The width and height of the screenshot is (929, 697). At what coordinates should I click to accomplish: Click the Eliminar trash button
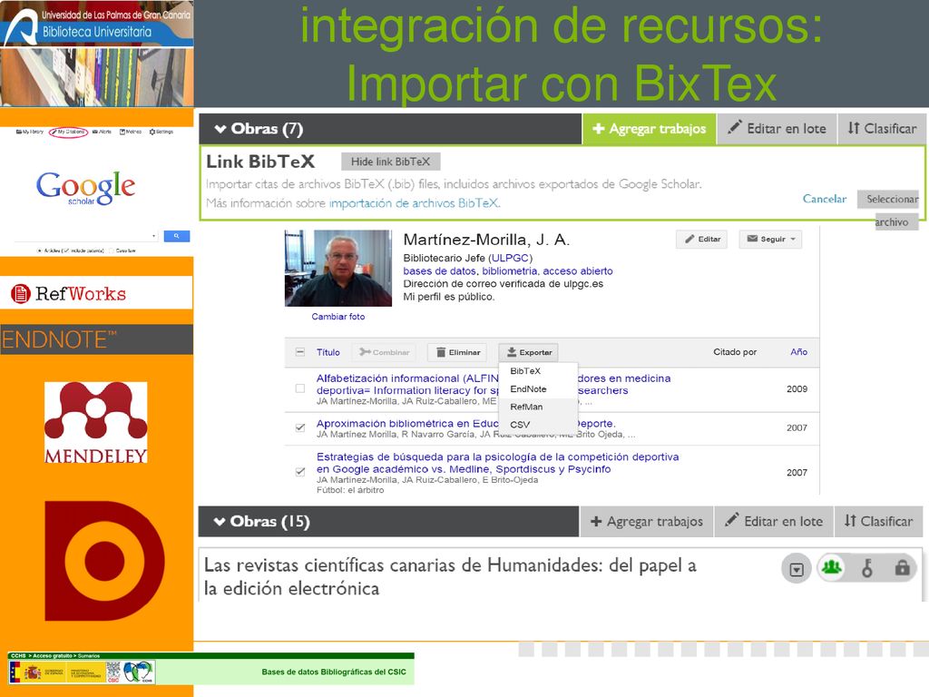tap(458, 352)
